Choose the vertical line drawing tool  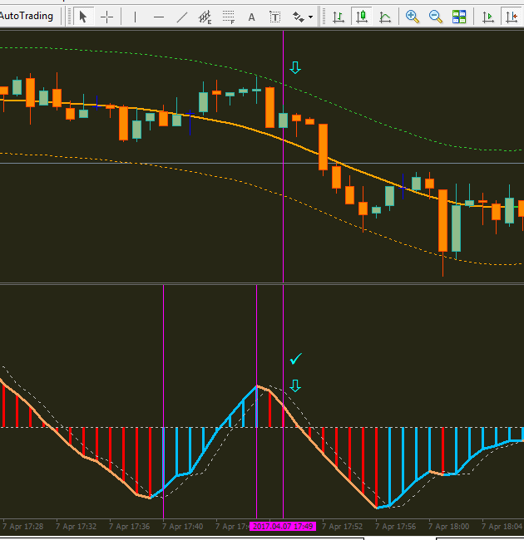pyautogui.click(x=136, y=17)
